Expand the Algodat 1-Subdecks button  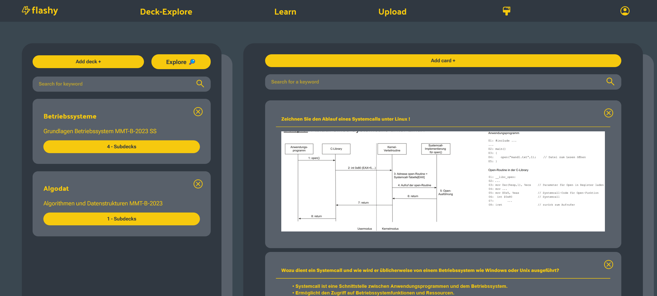(121, 218)
